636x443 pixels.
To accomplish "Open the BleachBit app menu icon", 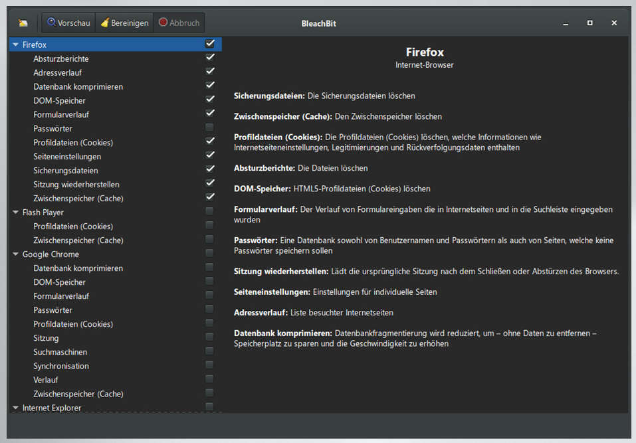I will pyautogui.click(x=23, y=23).
